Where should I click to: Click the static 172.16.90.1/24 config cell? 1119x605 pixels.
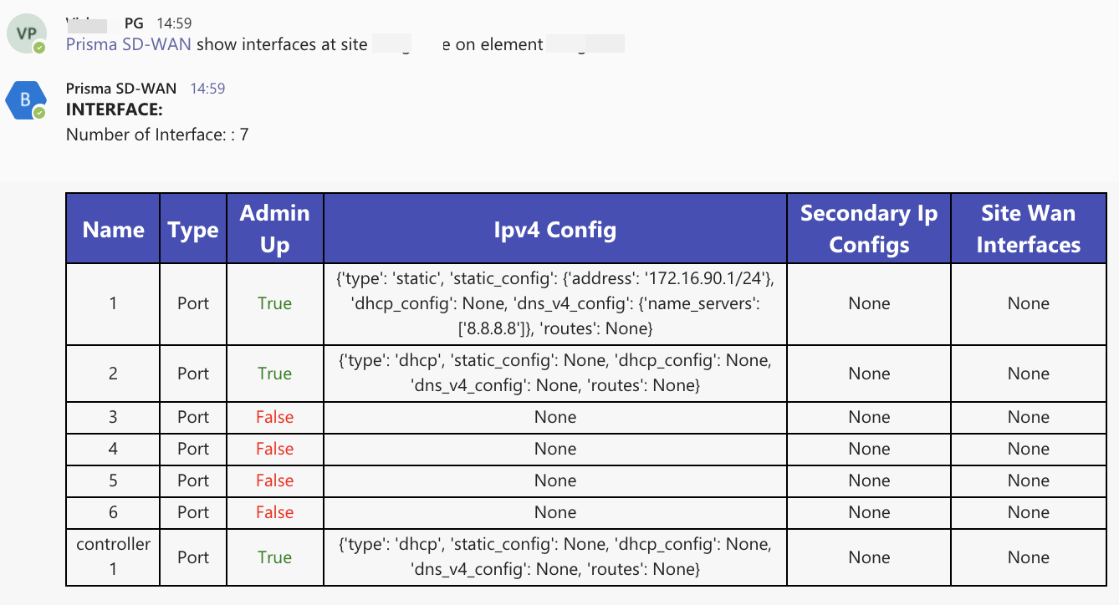(554, 303)
